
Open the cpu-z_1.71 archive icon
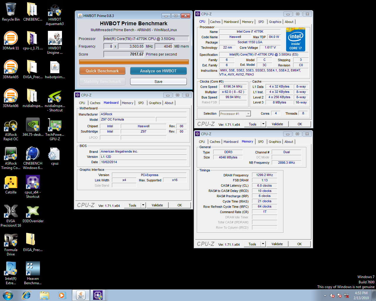point(33,41)
